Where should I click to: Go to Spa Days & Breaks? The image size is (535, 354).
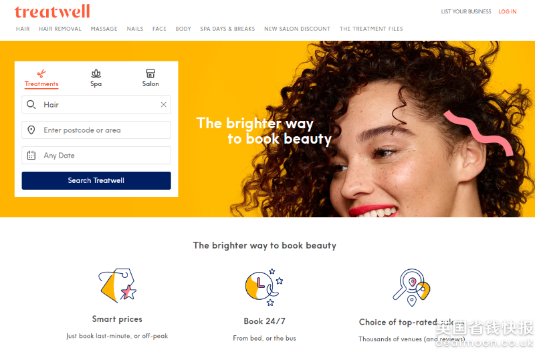tap(227, 29)
